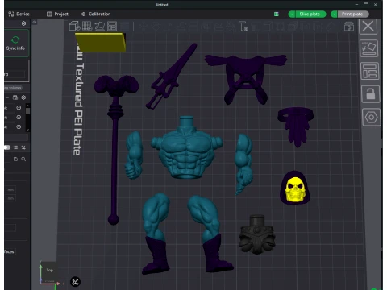The height and width of the screenshot is (290, 387).
Task: Edit the third filament preset icon
Action: pyautogui.click(x=19, y=126)
